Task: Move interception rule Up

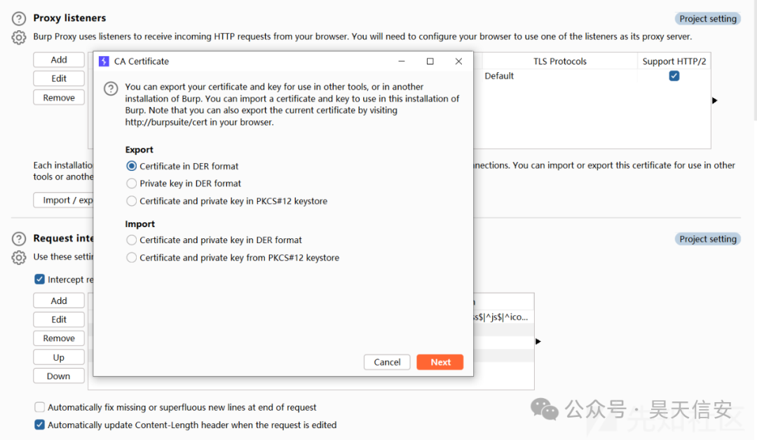Action: [59, 357]
